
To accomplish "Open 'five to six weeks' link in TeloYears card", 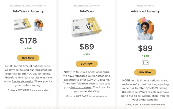I will [x=81, y=87].
